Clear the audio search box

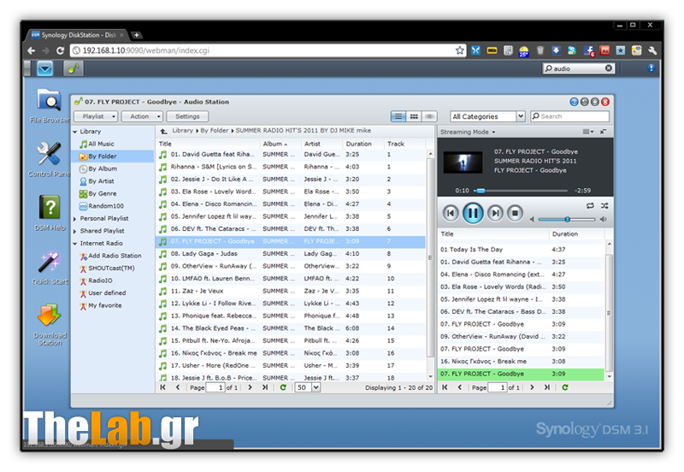(x=609, y=68)
